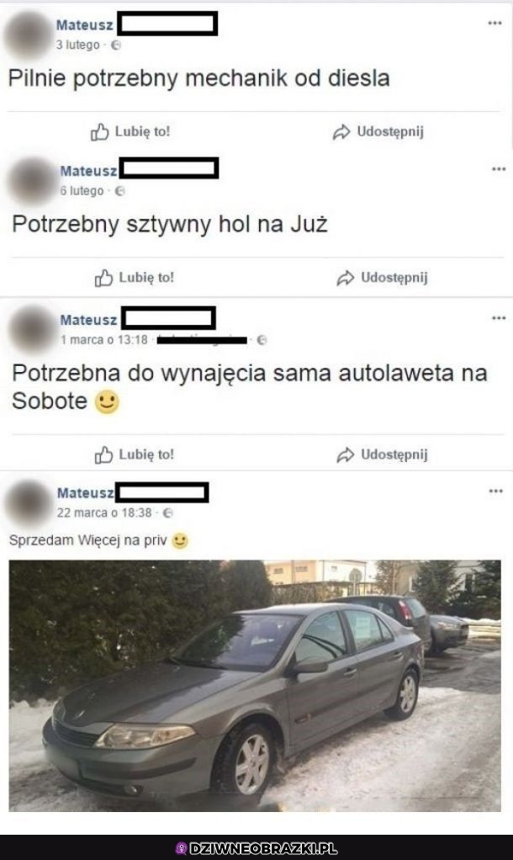Open options menu on the 6 lutego post
513x860 pixels.
tap(499, 169)
